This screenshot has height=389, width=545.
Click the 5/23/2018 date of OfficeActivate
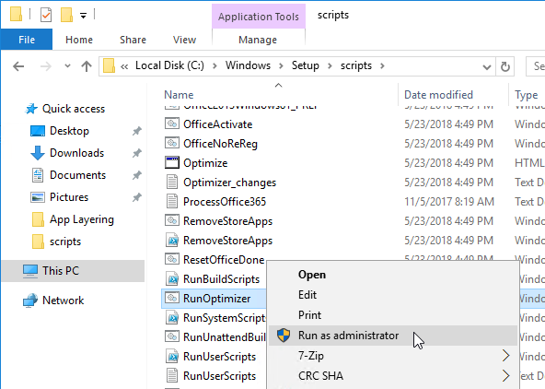pos(448,124)
